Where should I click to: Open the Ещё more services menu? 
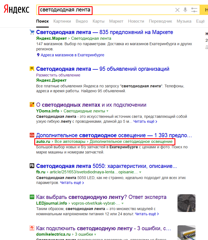point(200,21)
